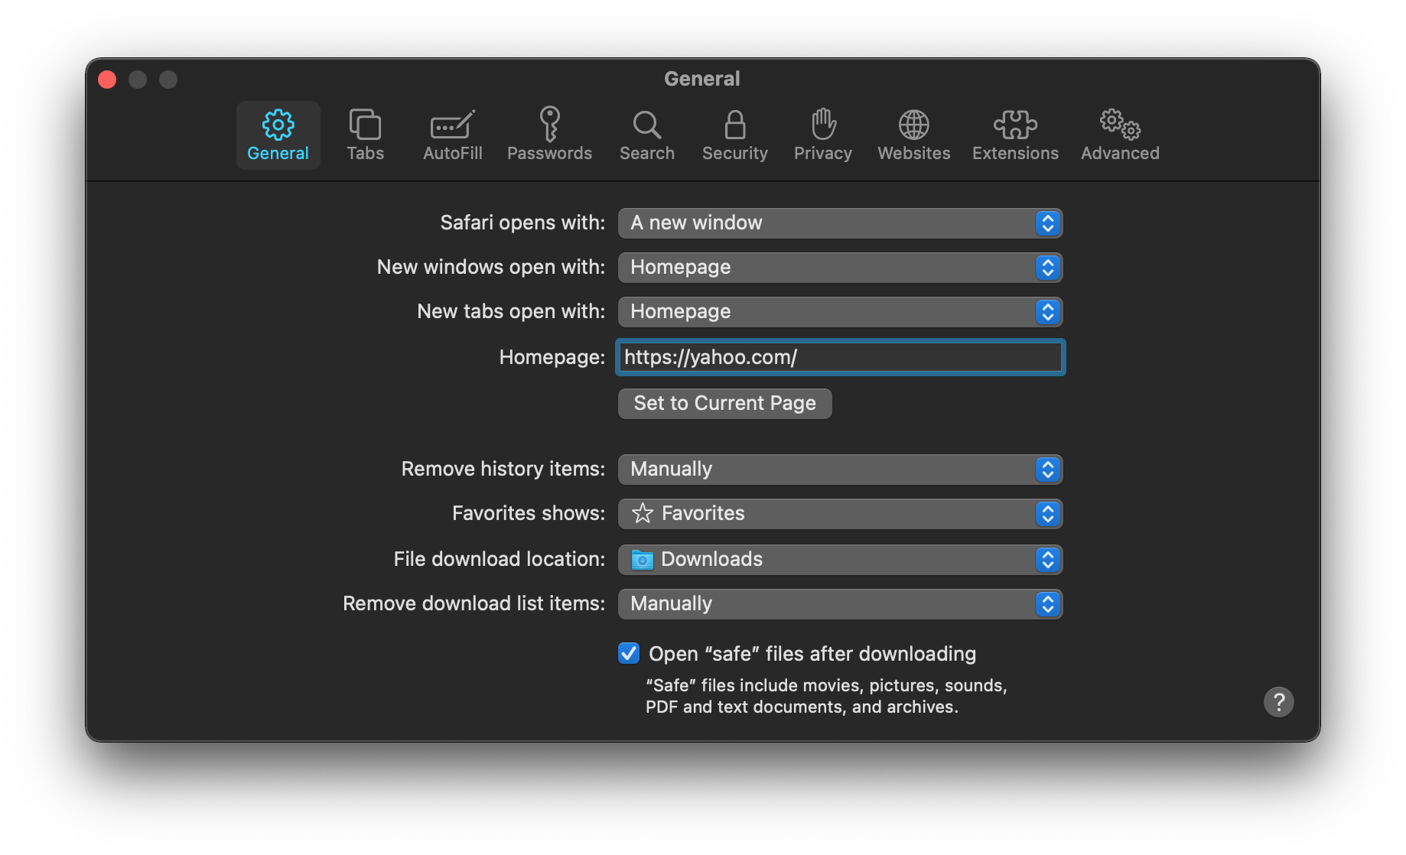Screen dimensions: 1406x855
Task: Open the Extensions puzzle-piece pane
Action: point(1015,135)
